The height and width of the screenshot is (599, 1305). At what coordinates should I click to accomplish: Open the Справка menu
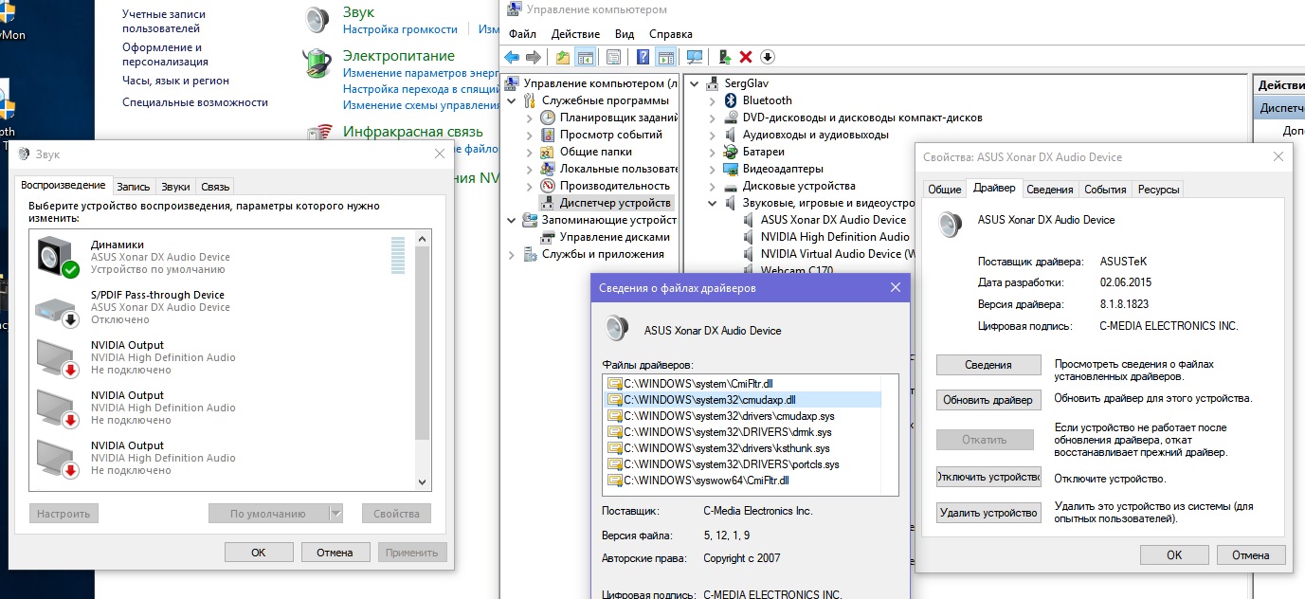tap(670, 34)
